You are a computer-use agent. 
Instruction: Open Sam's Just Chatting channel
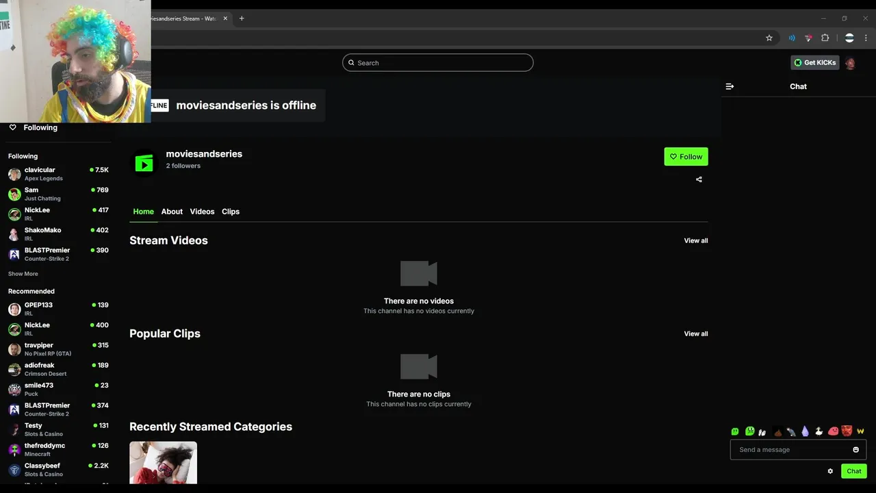click(x=58, y=194)
